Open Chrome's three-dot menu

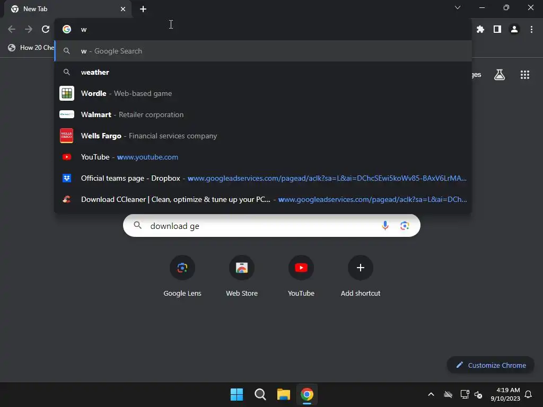pyautogui.click(x=531, y=30)
